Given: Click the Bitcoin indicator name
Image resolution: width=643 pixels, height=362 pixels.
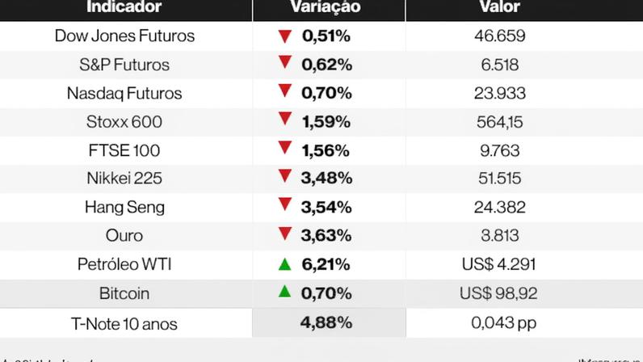Looking at the screenshot, I should point(124,293).
